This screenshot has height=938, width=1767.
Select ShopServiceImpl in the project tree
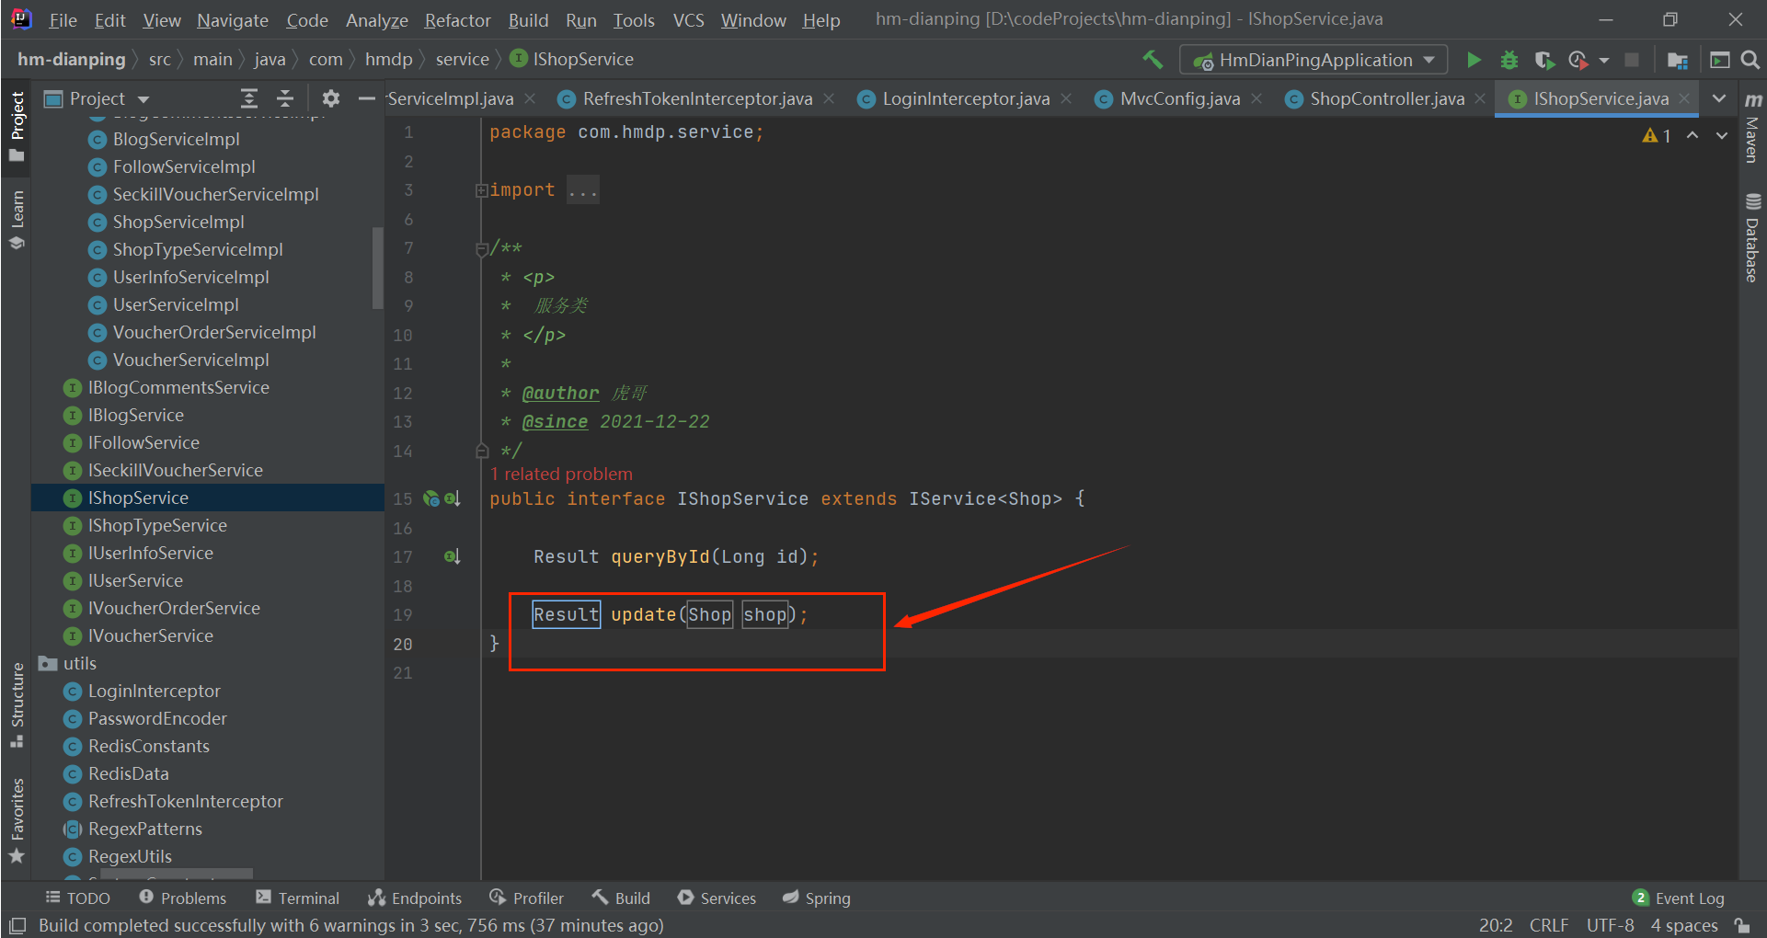(x=178, y=222)
